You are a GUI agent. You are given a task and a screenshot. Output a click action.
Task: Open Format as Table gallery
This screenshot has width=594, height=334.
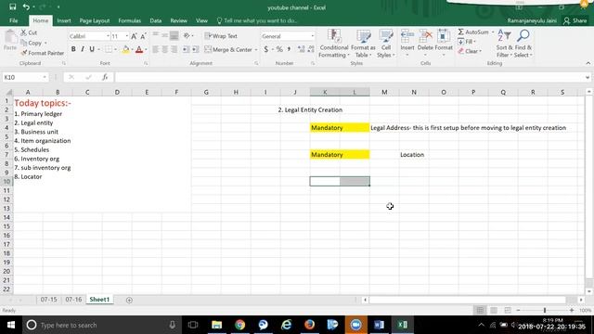[x=363, y=45]
